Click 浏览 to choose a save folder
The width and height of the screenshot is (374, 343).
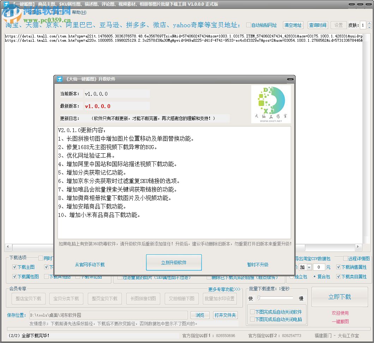tap(200, 315)
